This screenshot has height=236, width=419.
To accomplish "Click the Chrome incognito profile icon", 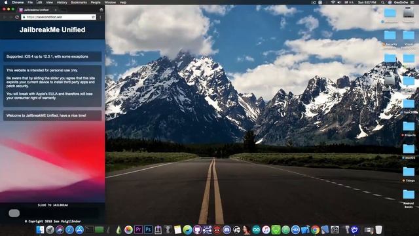I will point(101,10).
